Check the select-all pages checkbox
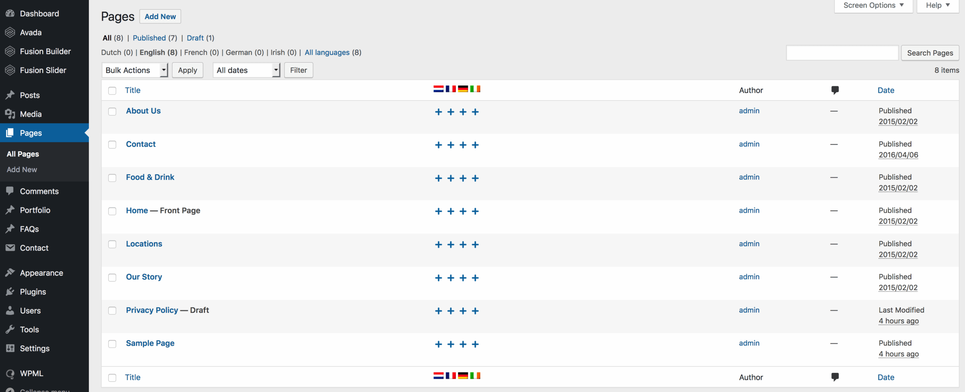The height and width of the screenshot is (392, 965). coord(112,91)
